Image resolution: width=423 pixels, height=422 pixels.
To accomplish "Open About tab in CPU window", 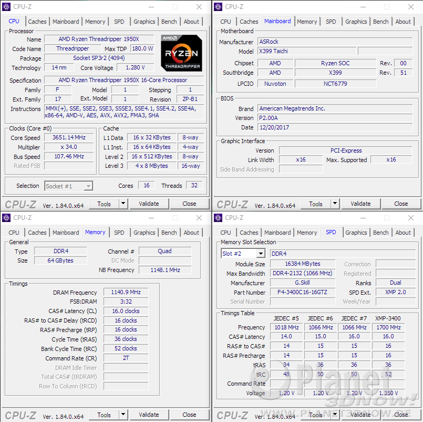I will [x=191, y=22].
